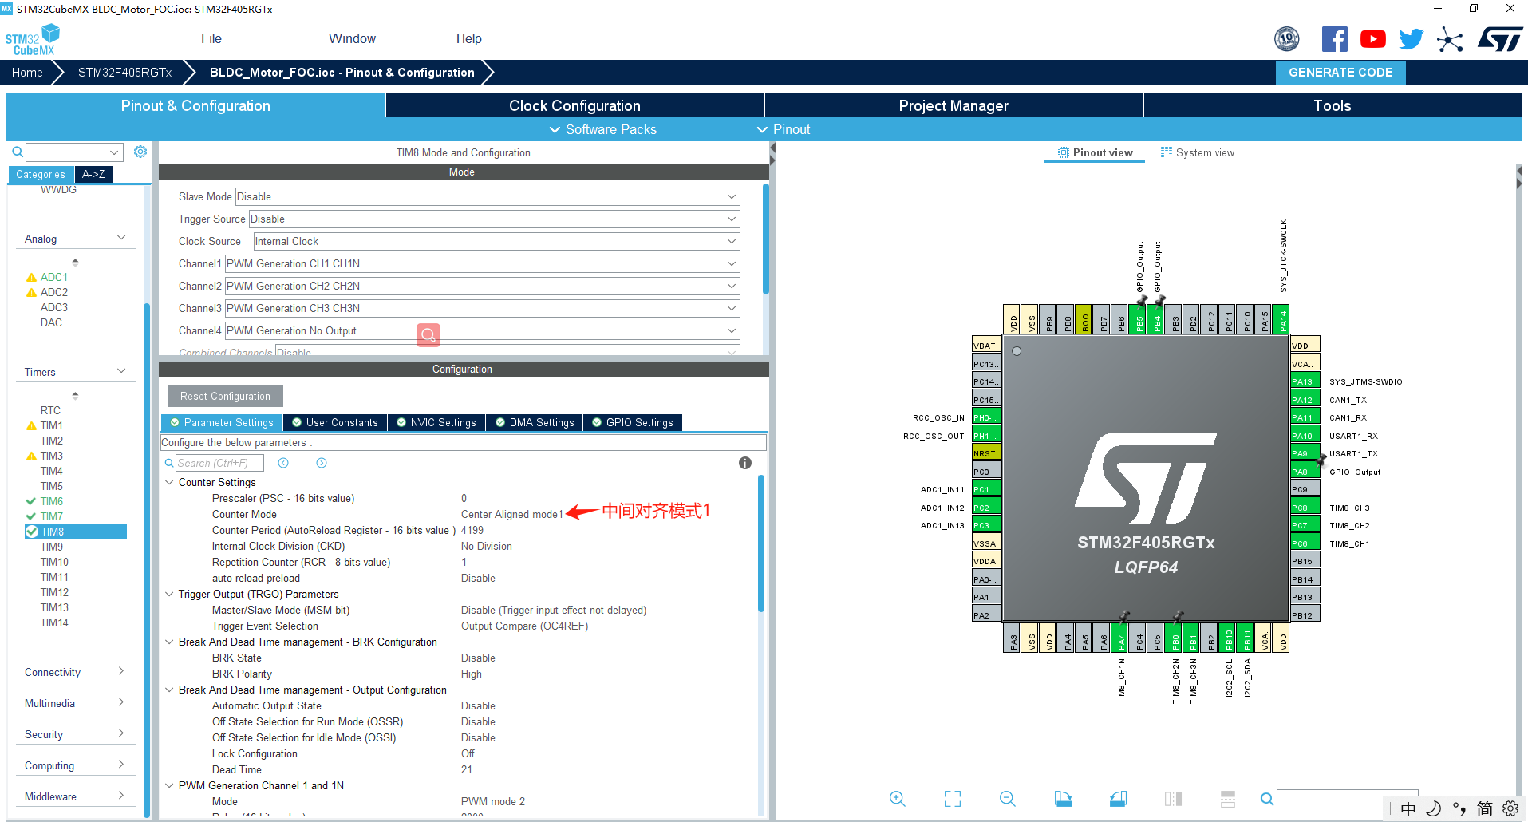Toggle the IME moon mode icon
The width and height of the screenshot is (1528, 826).
pos(1434,808)
